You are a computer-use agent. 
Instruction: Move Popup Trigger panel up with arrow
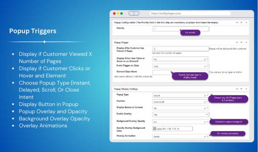pos(237,43)
